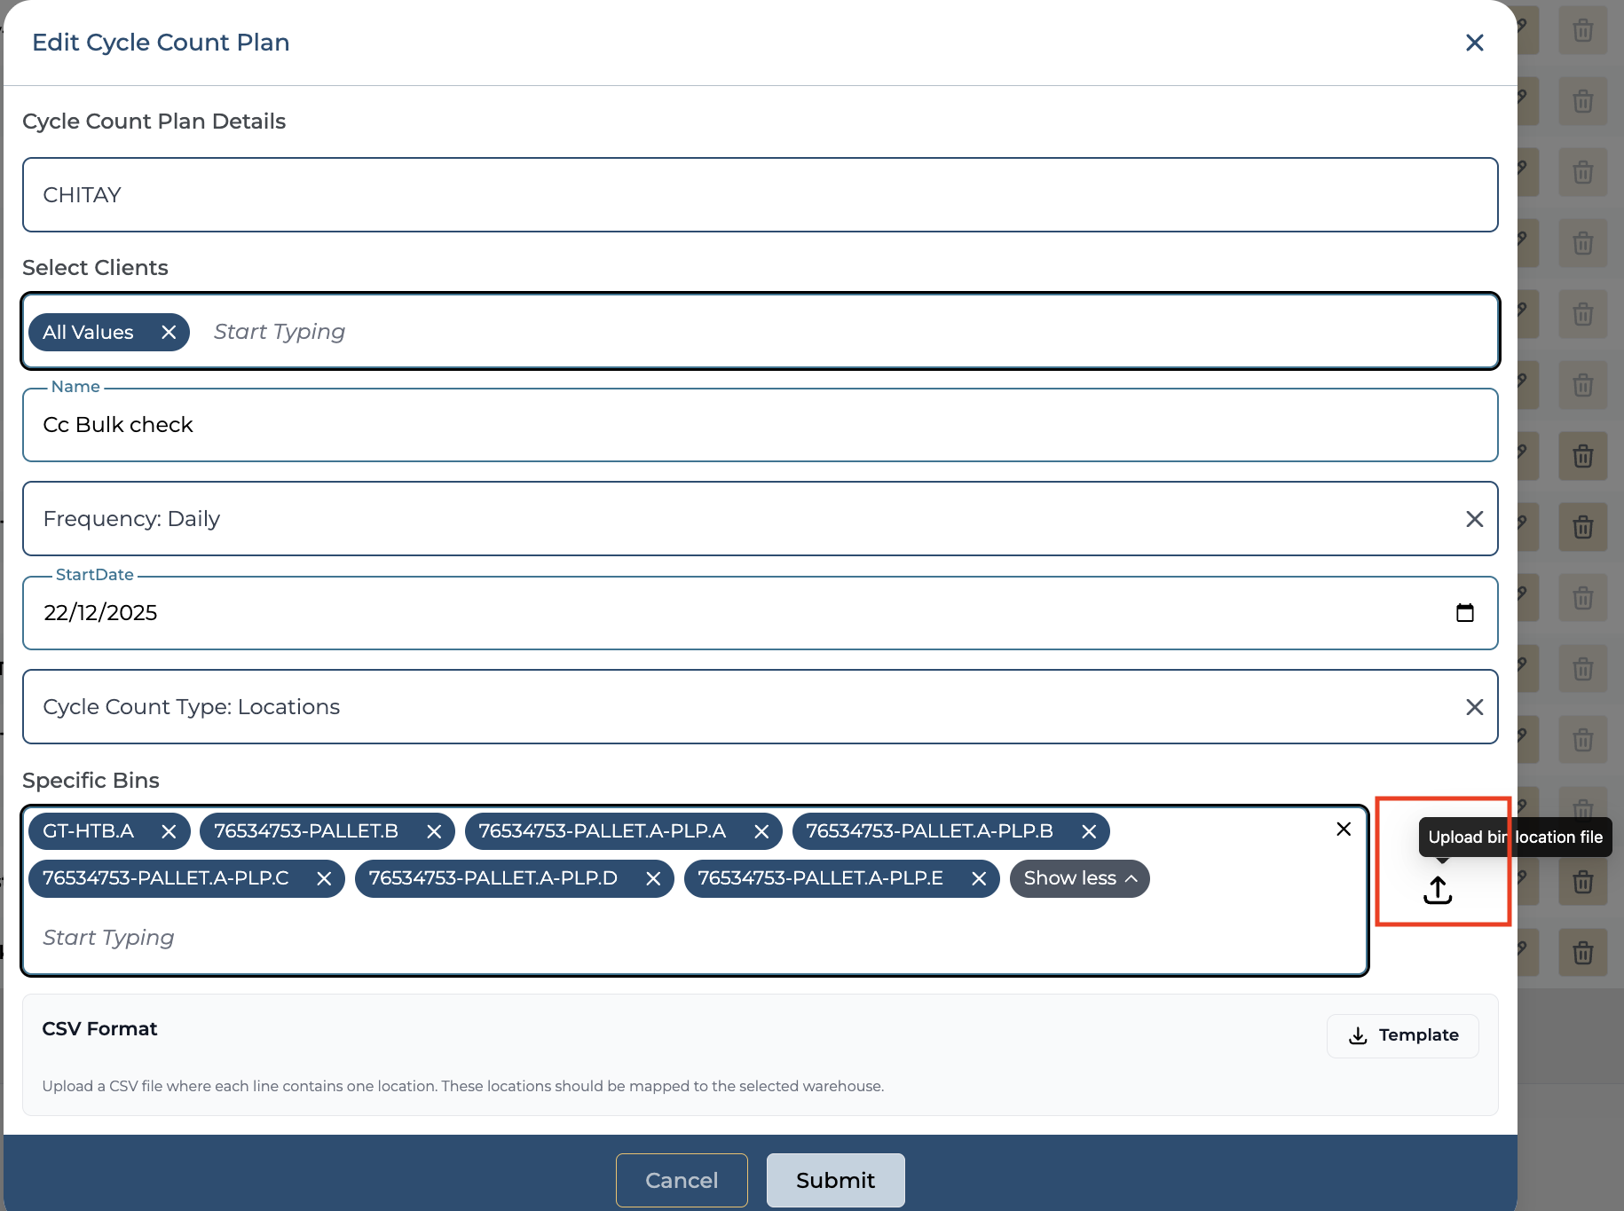This screenshot has height=1211, width=1624.
Task: Cancel editing the cycle count plan
Action: (x=682, y=1180)
